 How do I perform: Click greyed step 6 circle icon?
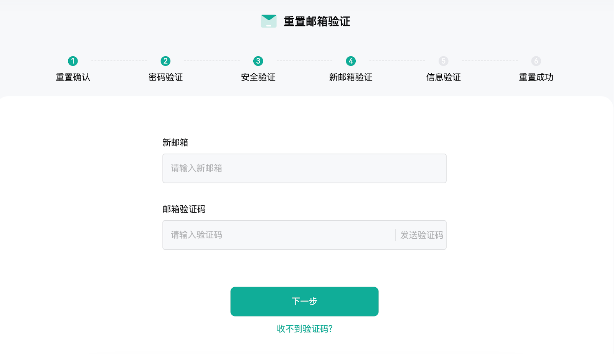(x=536, y=61)
